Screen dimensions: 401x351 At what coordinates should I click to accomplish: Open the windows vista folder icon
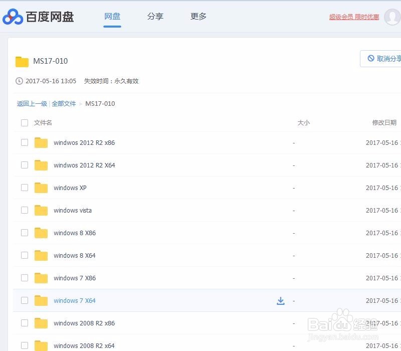[x=41, y=210]
